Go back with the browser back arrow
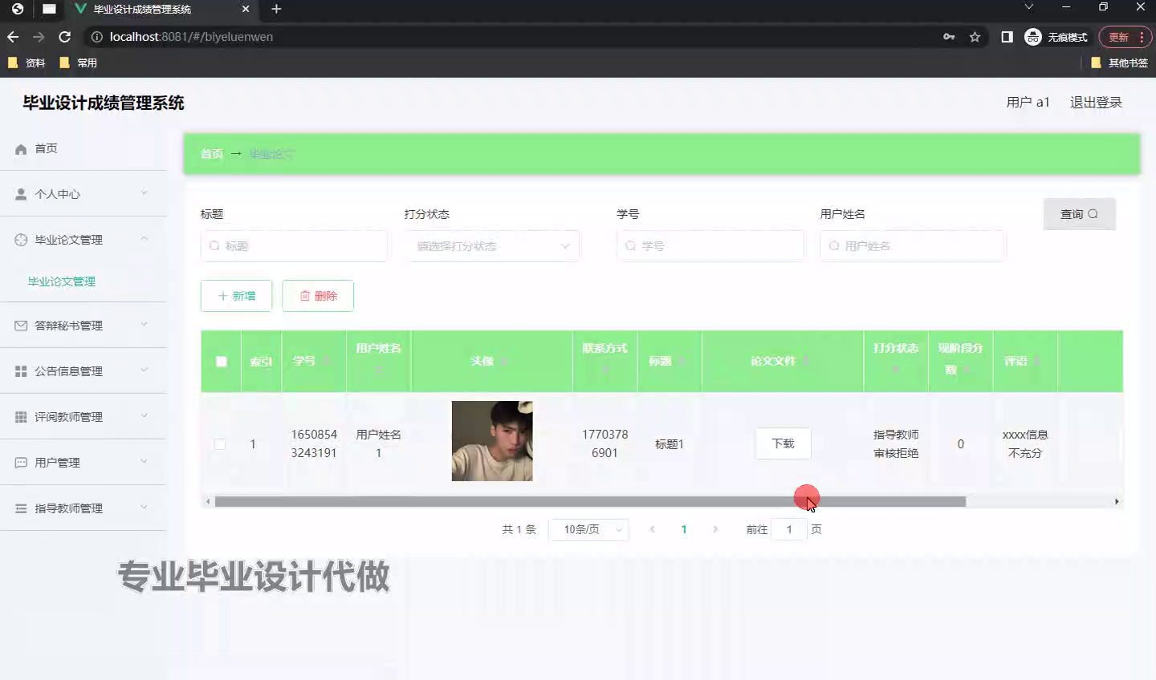Image resolution: width=1156 pixels, height=680 pixels. [13, 37]
